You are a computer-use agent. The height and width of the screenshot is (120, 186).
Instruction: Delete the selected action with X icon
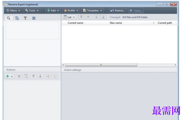coord(19,76)
